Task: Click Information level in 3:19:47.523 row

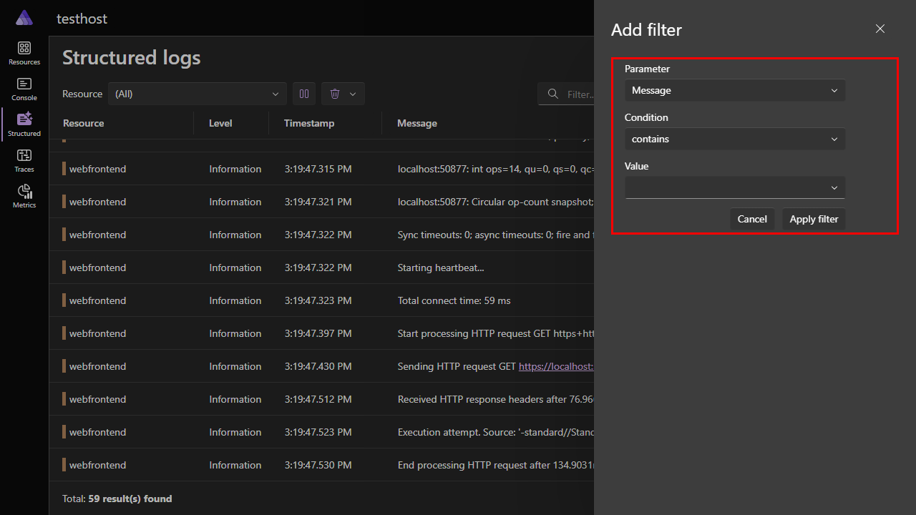Action: [x=235, y=432]
